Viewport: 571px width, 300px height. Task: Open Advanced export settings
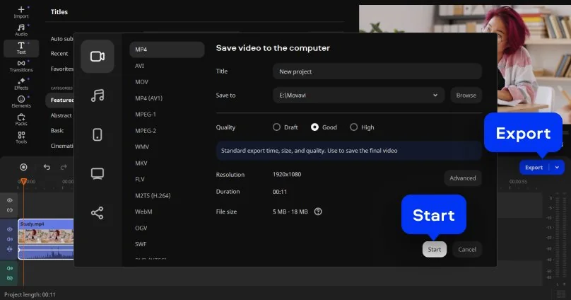click(462, 178)
